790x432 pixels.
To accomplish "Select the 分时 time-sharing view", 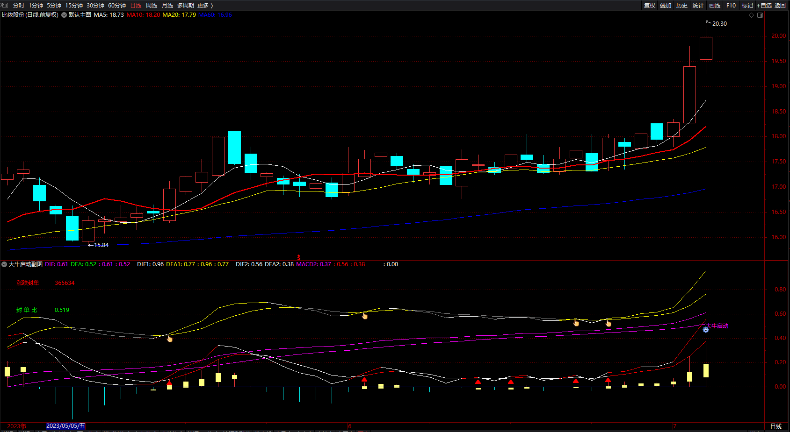I will click(19, 6).
